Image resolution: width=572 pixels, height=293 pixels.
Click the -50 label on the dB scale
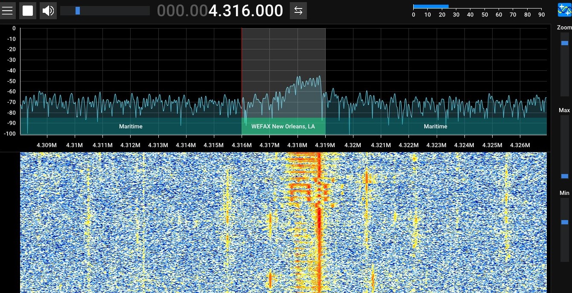click(11, 81)
